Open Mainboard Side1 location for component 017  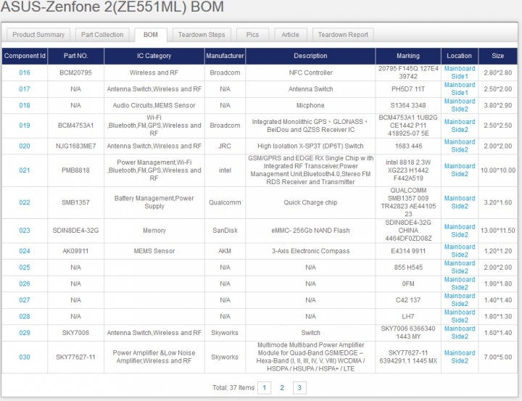point(460,89)
